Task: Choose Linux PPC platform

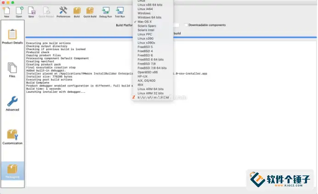Action: click(x=145, y=34)
